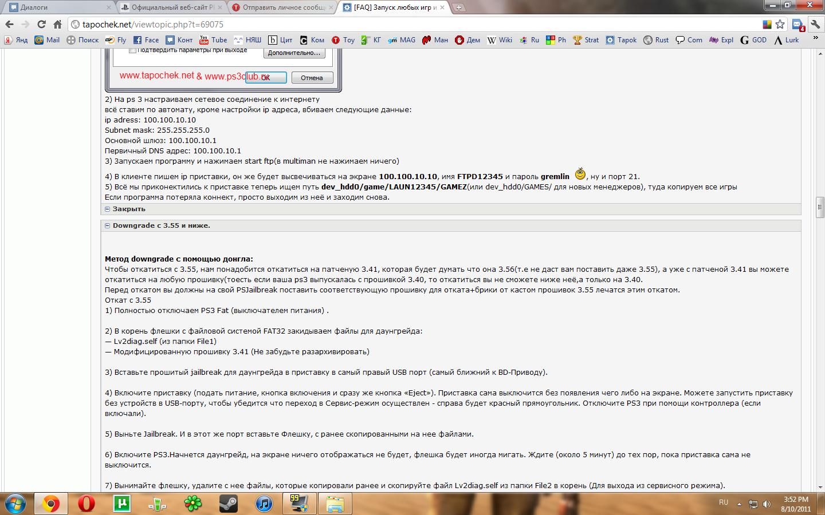Image resolution: width=825 pixels, height=515 pixels.
Task: Open the НЯШ bookmark
Action: (247, 40)
